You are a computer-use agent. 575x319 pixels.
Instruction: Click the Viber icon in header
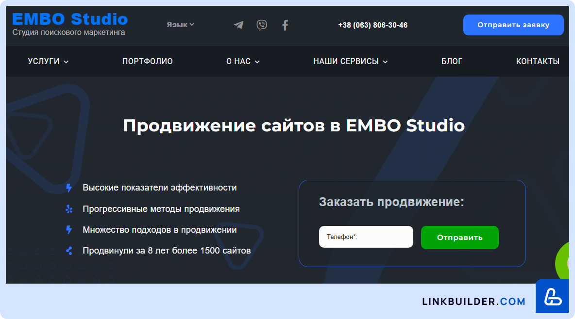point(262,25)
